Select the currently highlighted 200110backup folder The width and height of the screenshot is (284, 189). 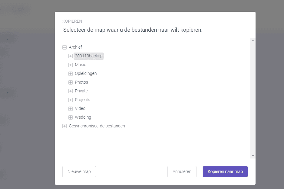pyautogui.click(x=88, y=56)
